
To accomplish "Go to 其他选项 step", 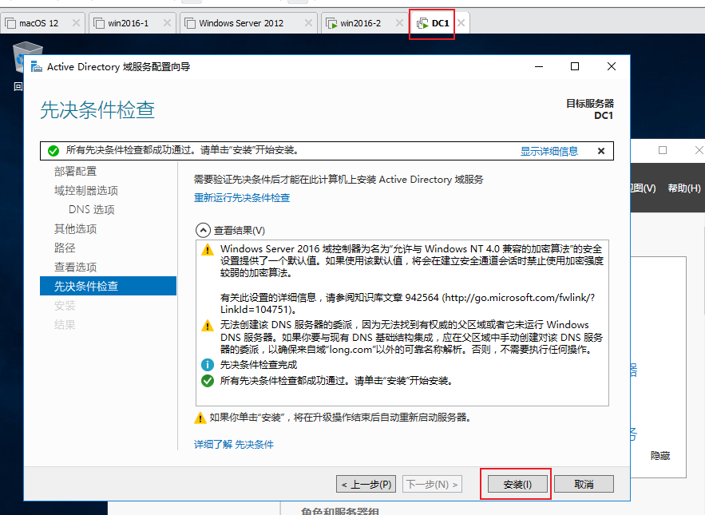I will (x=75, y=229).
